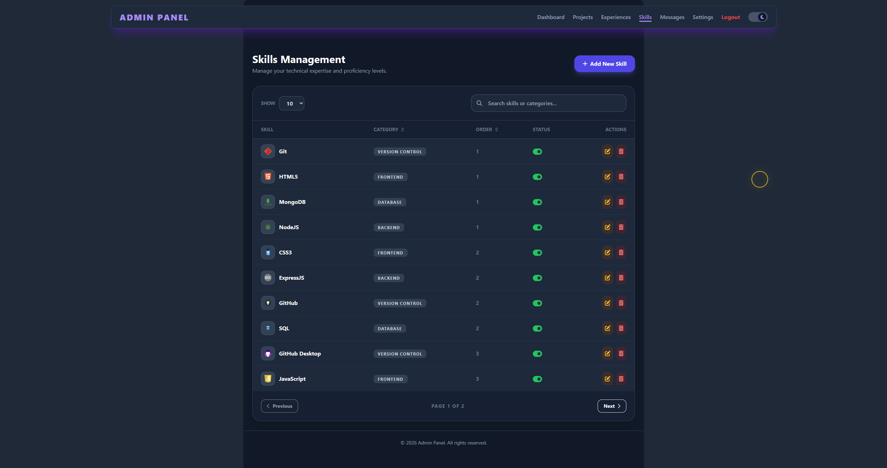887x468 pixels.
Task: Focus the search skills input field
Action: (x=548, y=103)
